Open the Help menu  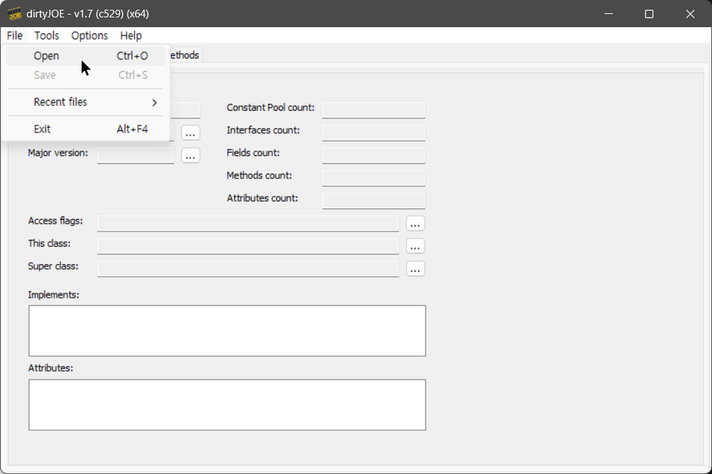pyautogui.click(x=130, y=36)
